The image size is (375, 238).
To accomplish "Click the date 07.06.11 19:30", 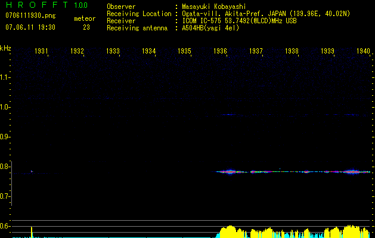I will click(x=30, y=27).
